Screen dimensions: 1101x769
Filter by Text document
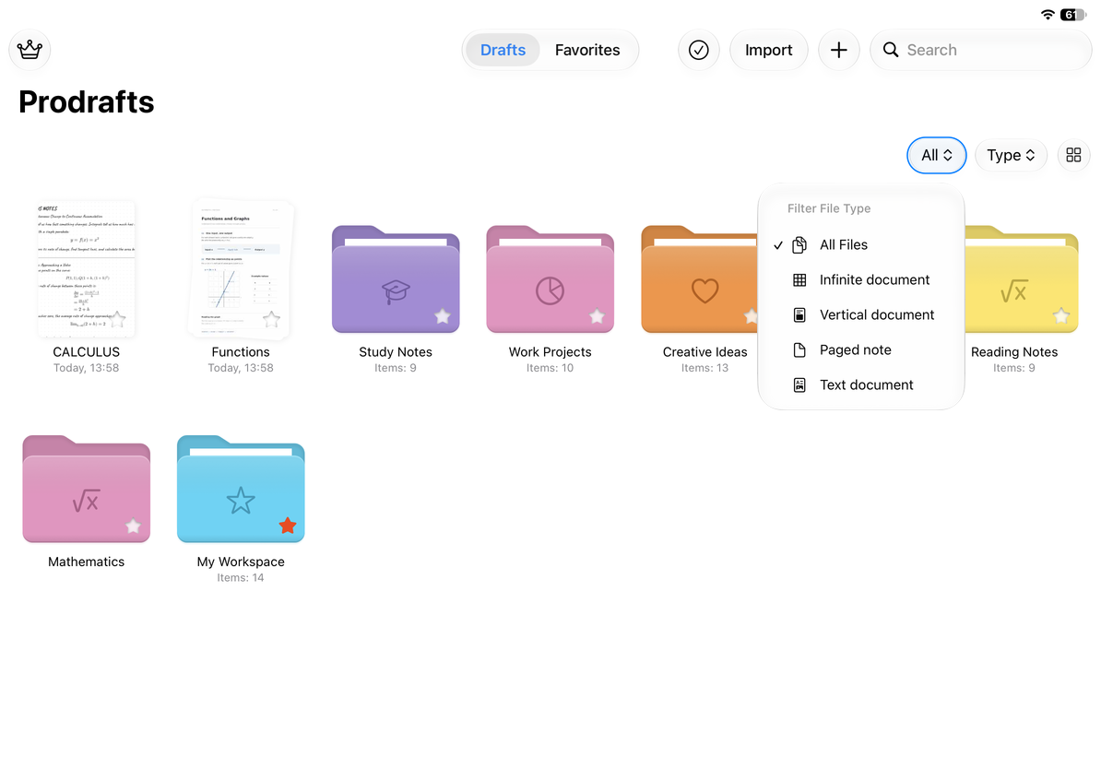tap(861, 385)
